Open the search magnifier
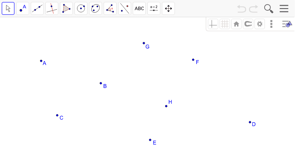This screenshot has height=162, width=295. tap(269, 9)
